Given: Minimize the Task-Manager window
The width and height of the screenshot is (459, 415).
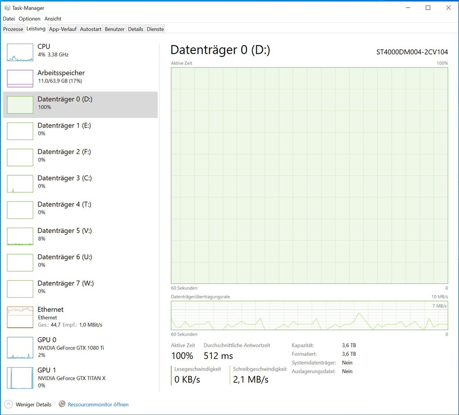Looking at the screenshot, I should click(408, 8).
